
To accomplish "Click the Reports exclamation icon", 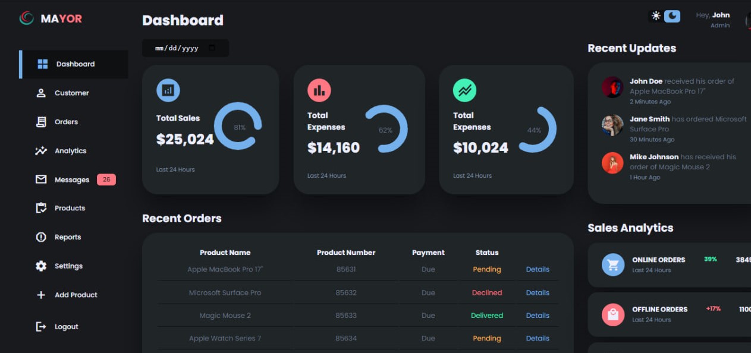I will (x=41, y=237).
